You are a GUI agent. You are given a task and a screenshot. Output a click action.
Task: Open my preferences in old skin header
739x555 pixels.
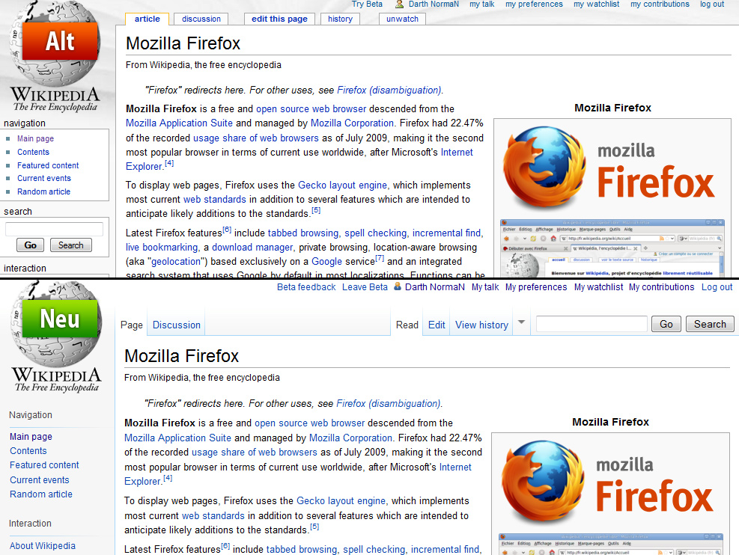(534, 4)
